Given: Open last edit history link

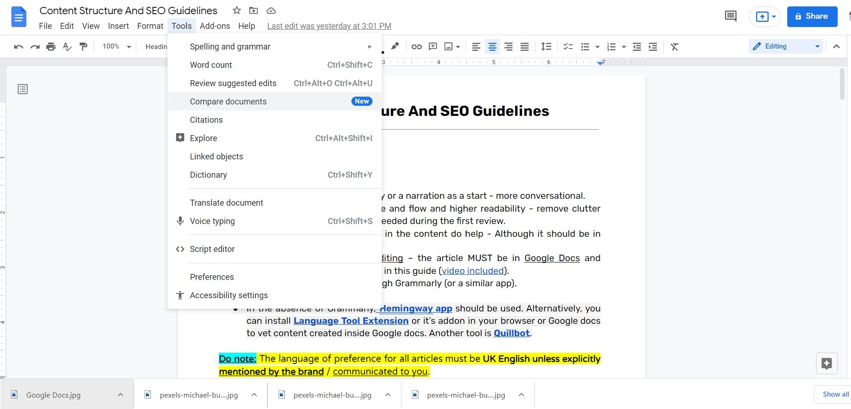Looking at the screenshot, I should [329, 26].
